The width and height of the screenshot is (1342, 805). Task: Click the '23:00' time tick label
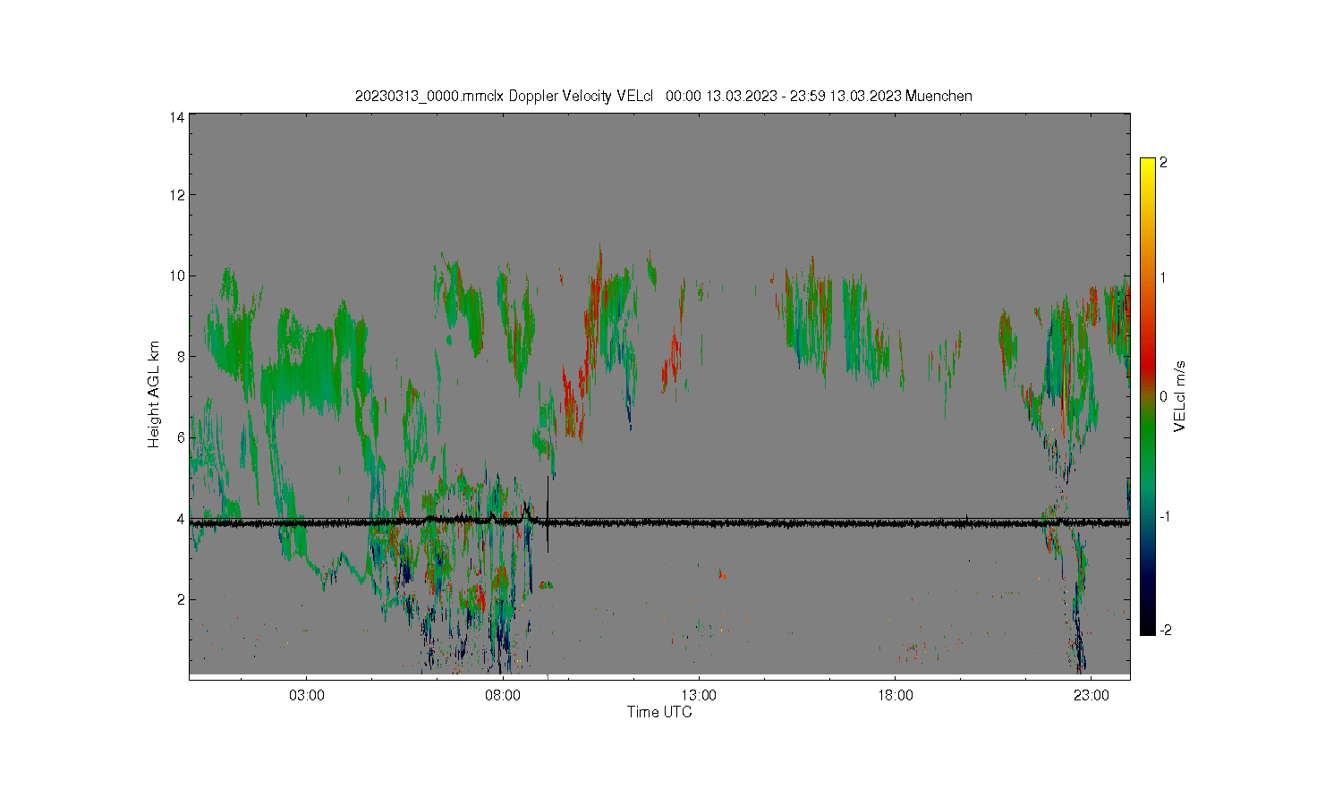(x=1091, y=695)
